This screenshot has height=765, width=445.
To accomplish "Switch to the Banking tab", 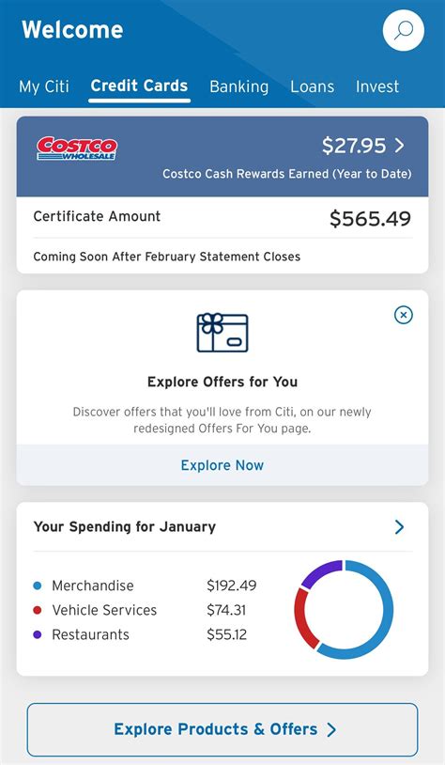I will click(238, 86).
